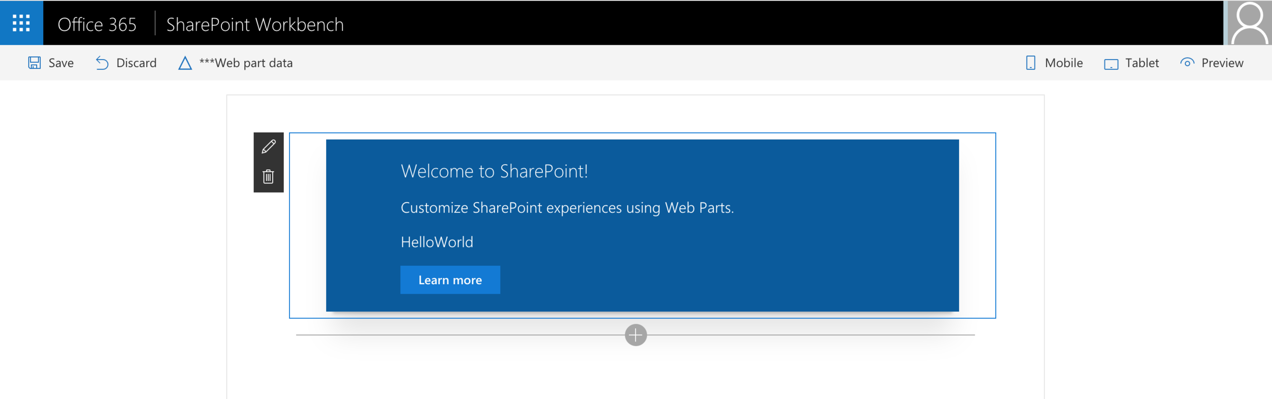Delete the web part with the trash icon

[269, 176]
